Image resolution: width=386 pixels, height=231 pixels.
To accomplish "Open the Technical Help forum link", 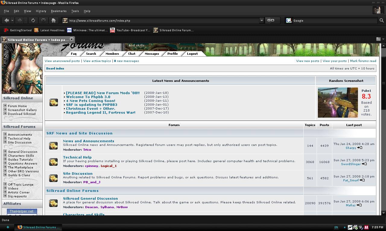I will pos(77,157).
